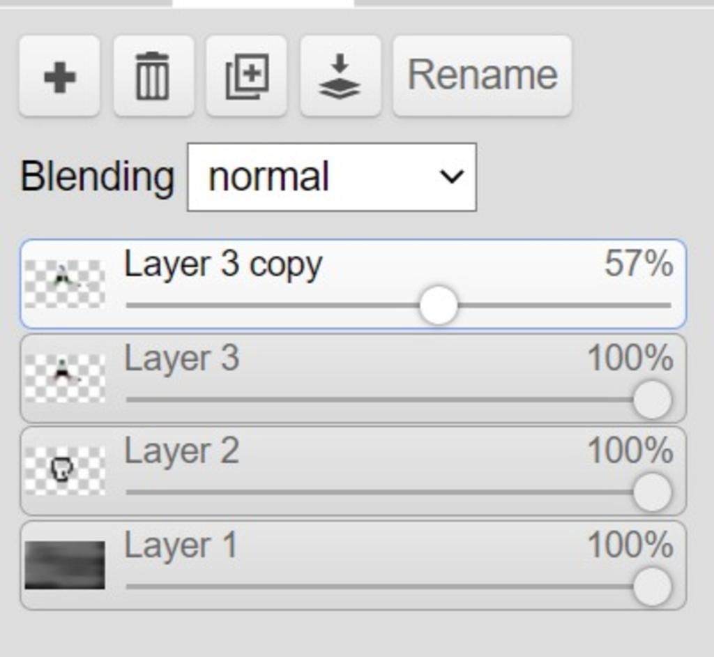Merge layer down icon

[340, 76]
